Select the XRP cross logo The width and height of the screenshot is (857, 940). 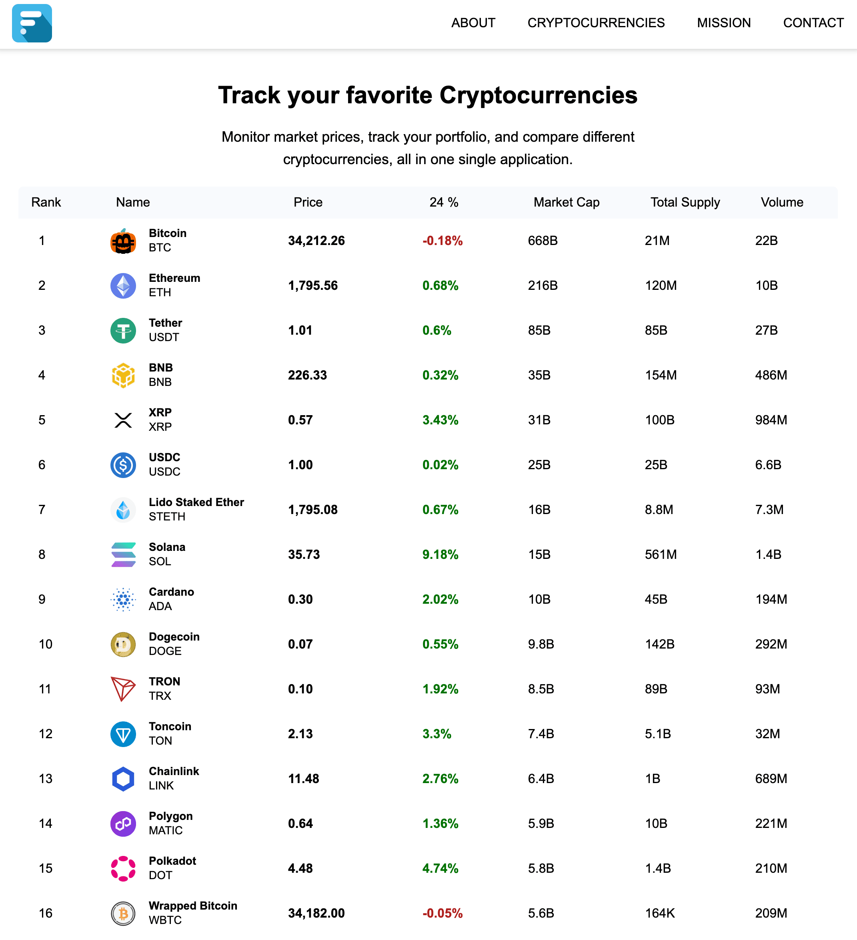click(x=122, y=419)
